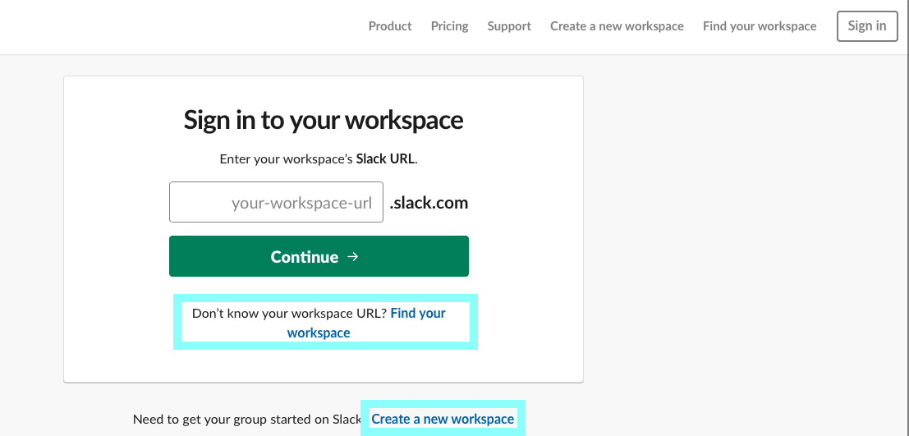Open the Product menu item
The width and height of the screenshot is (909, 436).
[390, 26]
